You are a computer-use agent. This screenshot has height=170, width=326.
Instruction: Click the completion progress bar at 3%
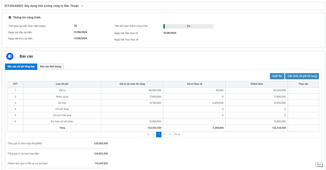188,26
